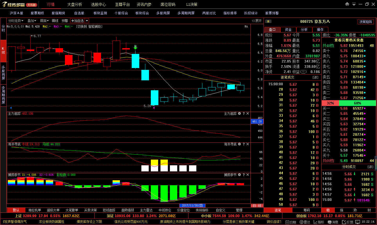
Task: Open 逐笔成交 details link [详]
Action: click(x=315, y=77)
